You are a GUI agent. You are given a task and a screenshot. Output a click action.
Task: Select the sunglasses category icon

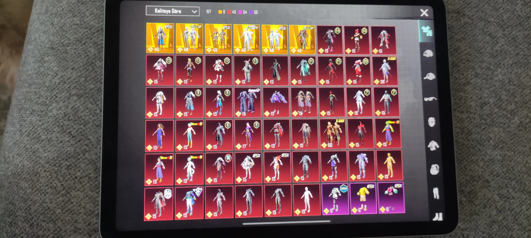tap(430, 99)
